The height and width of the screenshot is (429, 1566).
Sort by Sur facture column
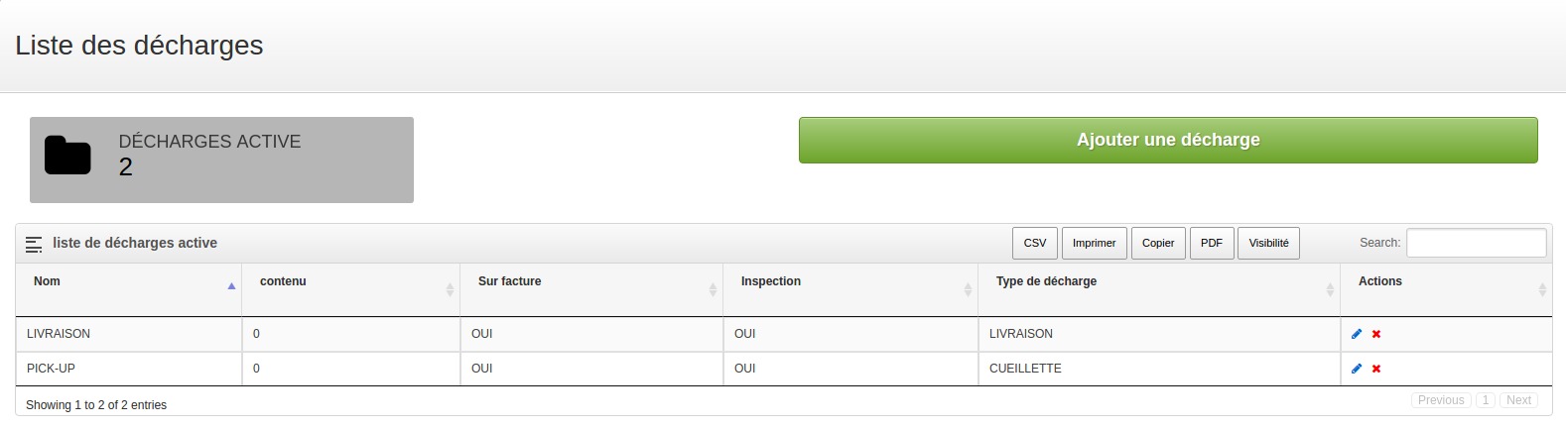(x=713, y=289)
